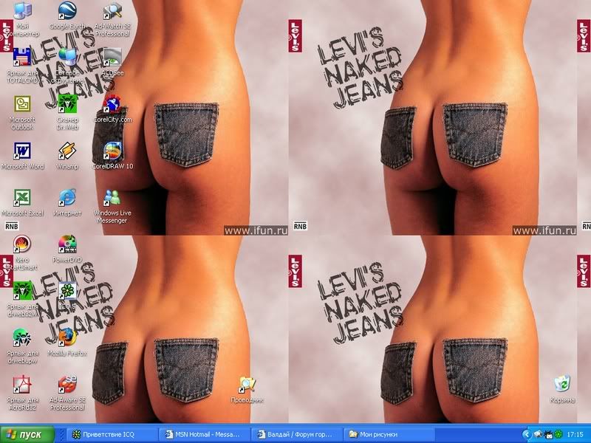Image resolution: width=591 pixels, height=443 pixels.
Task: Open Ad-Watch SE Professional shortcut
Action: [112, 11]
